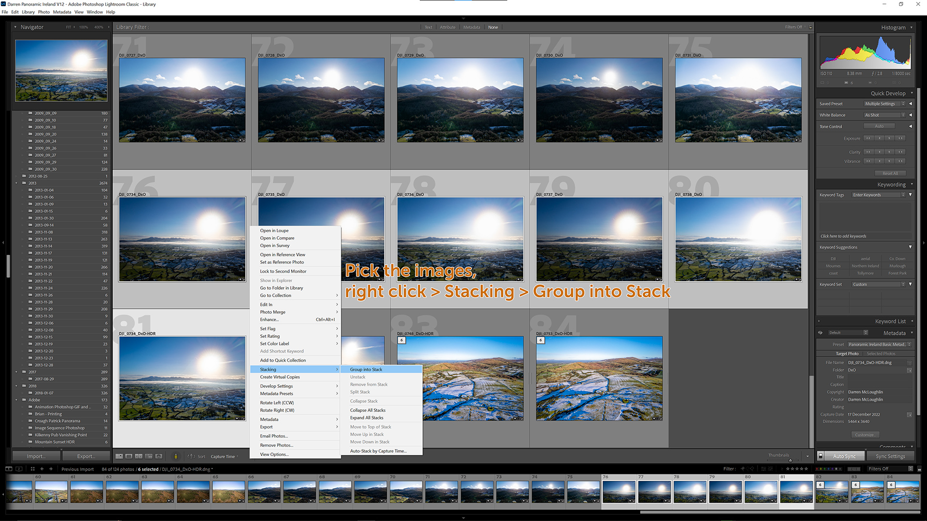
Task: Click Capture Date action icon in Metadata
Action: [x=909, y=415]
